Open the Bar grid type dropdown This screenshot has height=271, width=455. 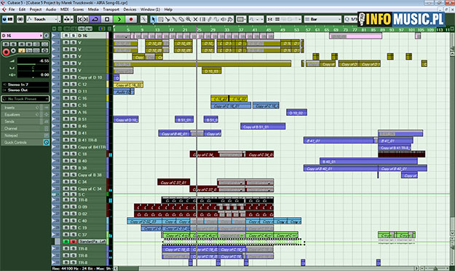(323, 19)
